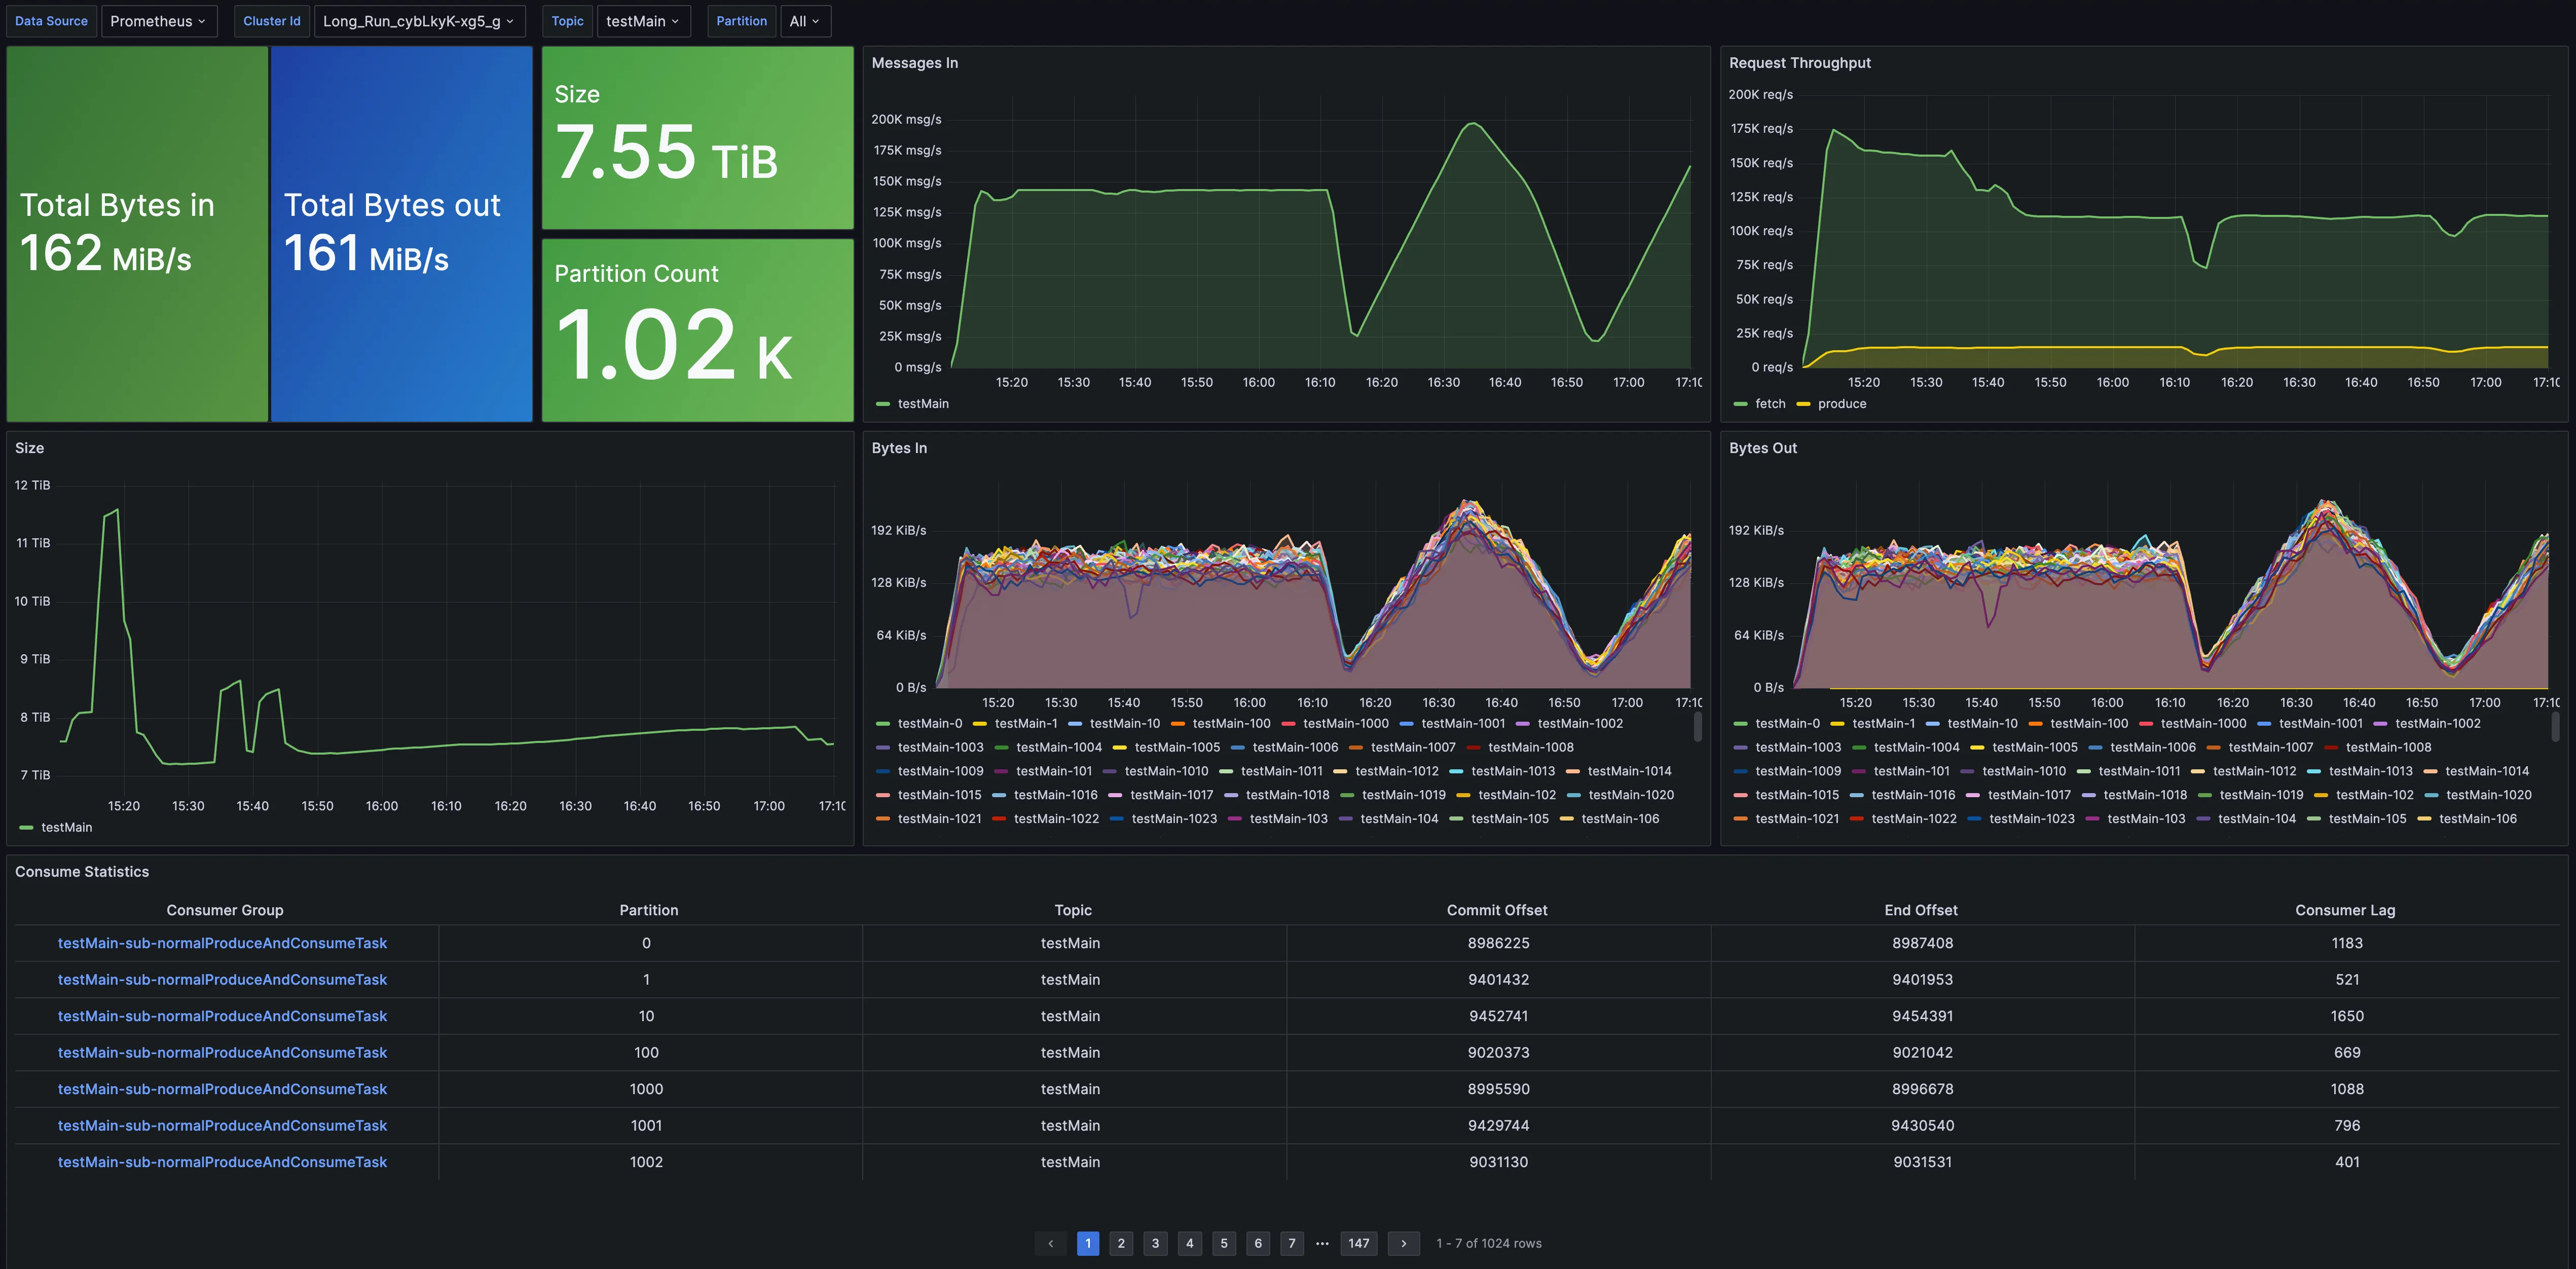Sort table by Commit Offset column header
This screenshot has width=2576, height=1269.
(x=1496, y=910)
